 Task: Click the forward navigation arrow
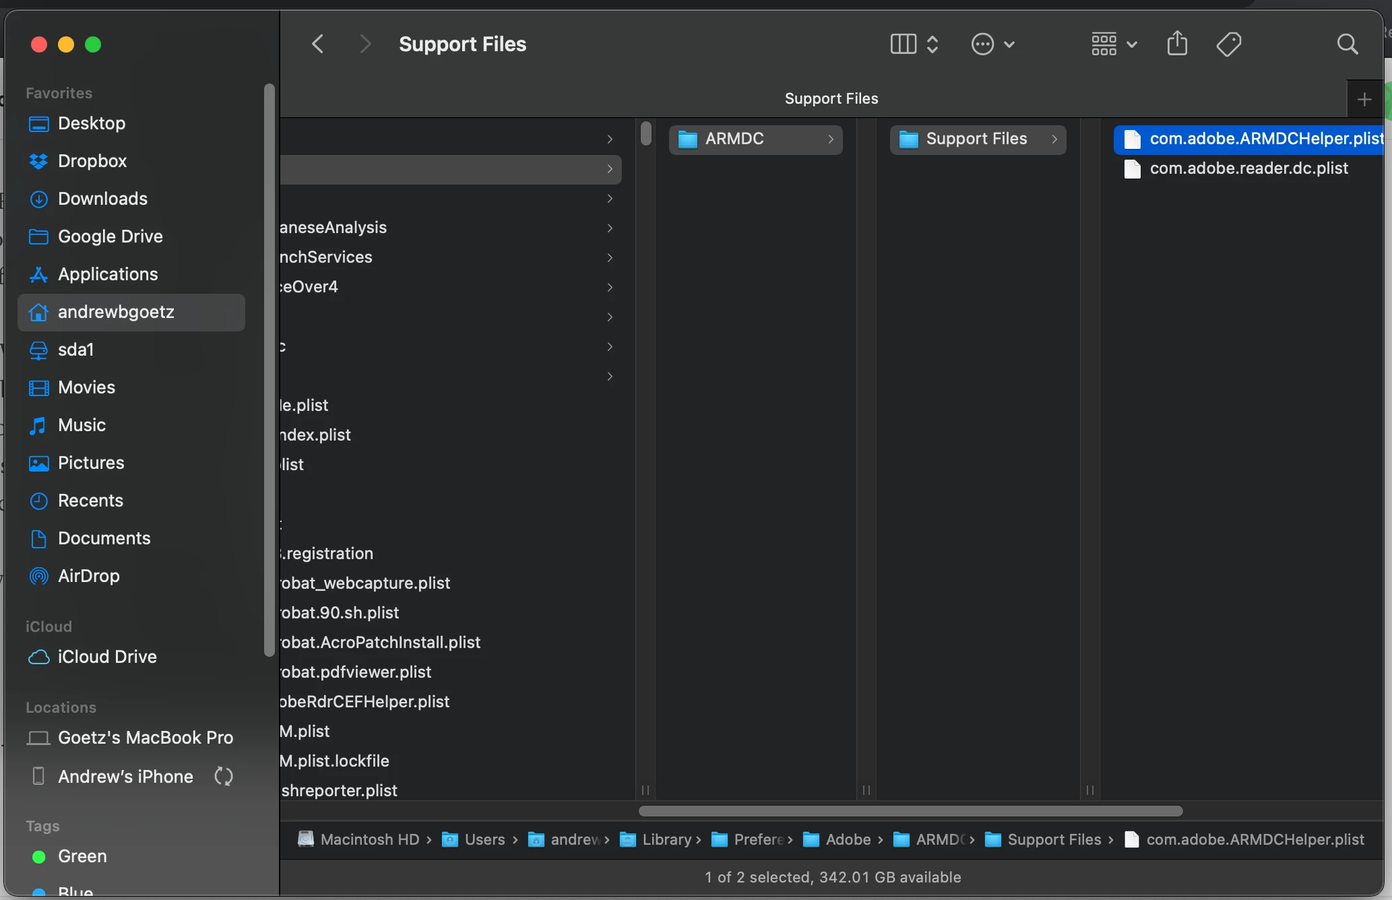click(x=365, y=44)
